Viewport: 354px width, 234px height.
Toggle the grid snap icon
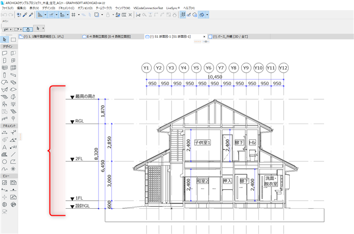click(x=73, y=15)
